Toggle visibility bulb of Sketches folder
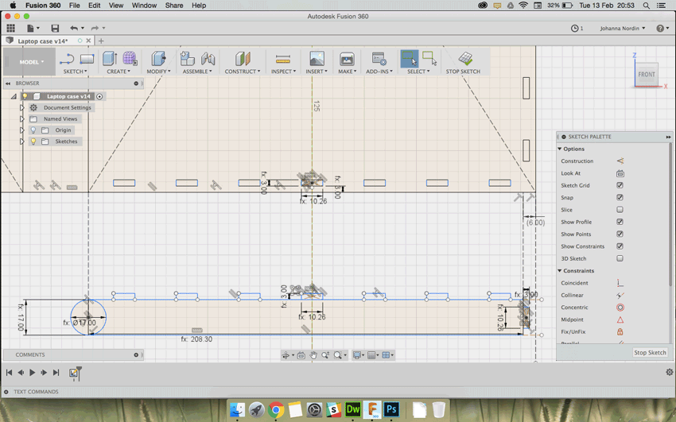Image resolution: width=676 pixels, height=422 pixels. [x=33, y=141]
